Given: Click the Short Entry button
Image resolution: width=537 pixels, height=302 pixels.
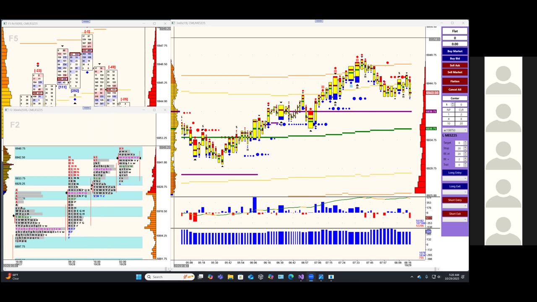Looking at the screenshot, I should (x=455, y=200).
